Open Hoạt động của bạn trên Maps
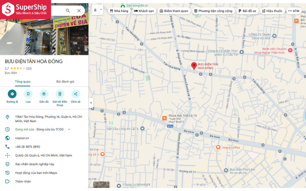This screenshot has width=306, height=191. click(x=36, y=173)
